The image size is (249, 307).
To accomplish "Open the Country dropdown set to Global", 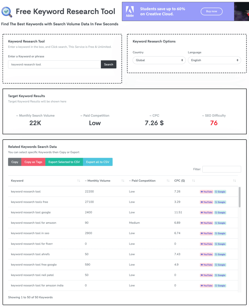I will pos(159,60).
